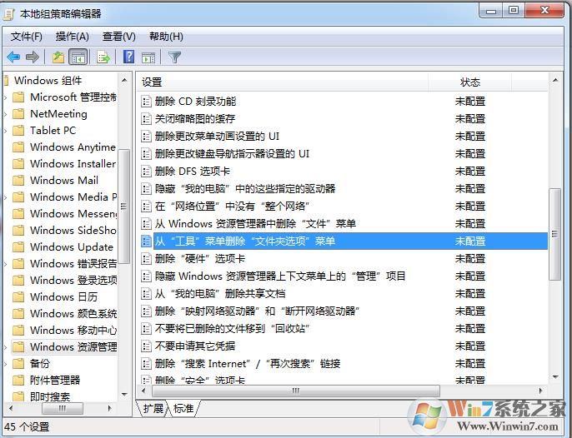Expand the NetMeeting tree node
Screen dimensions: 572x438
(6, 114)
